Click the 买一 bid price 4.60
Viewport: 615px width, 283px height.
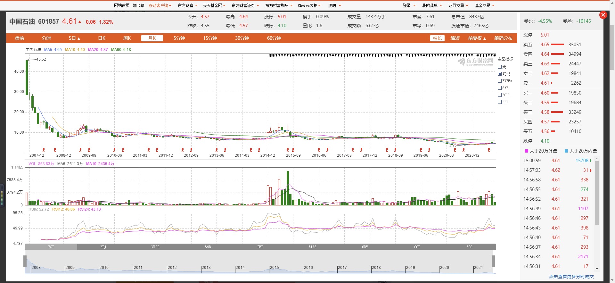545,93
